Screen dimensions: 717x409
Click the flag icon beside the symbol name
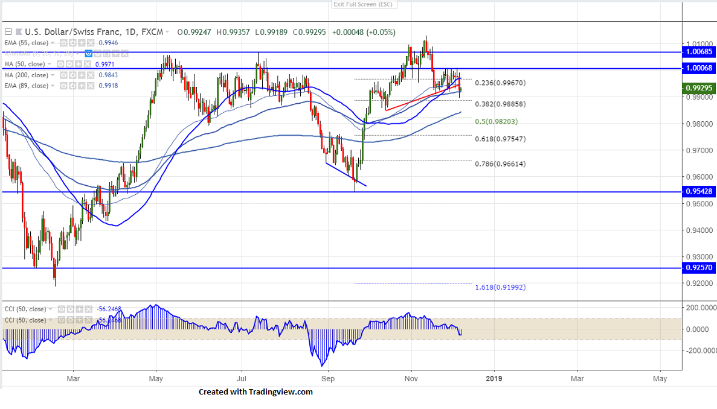(19, 32)
